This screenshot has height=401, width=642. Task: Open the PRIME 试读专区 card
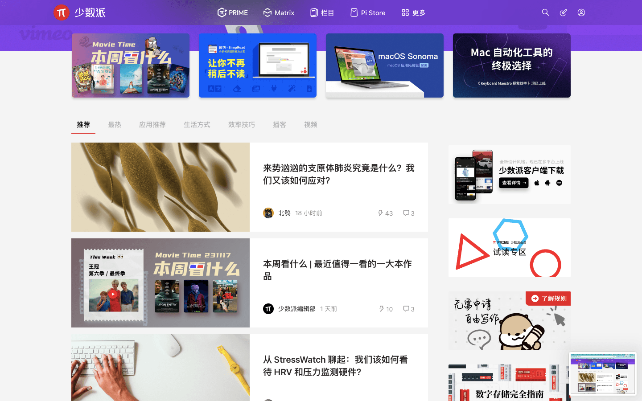510,248
